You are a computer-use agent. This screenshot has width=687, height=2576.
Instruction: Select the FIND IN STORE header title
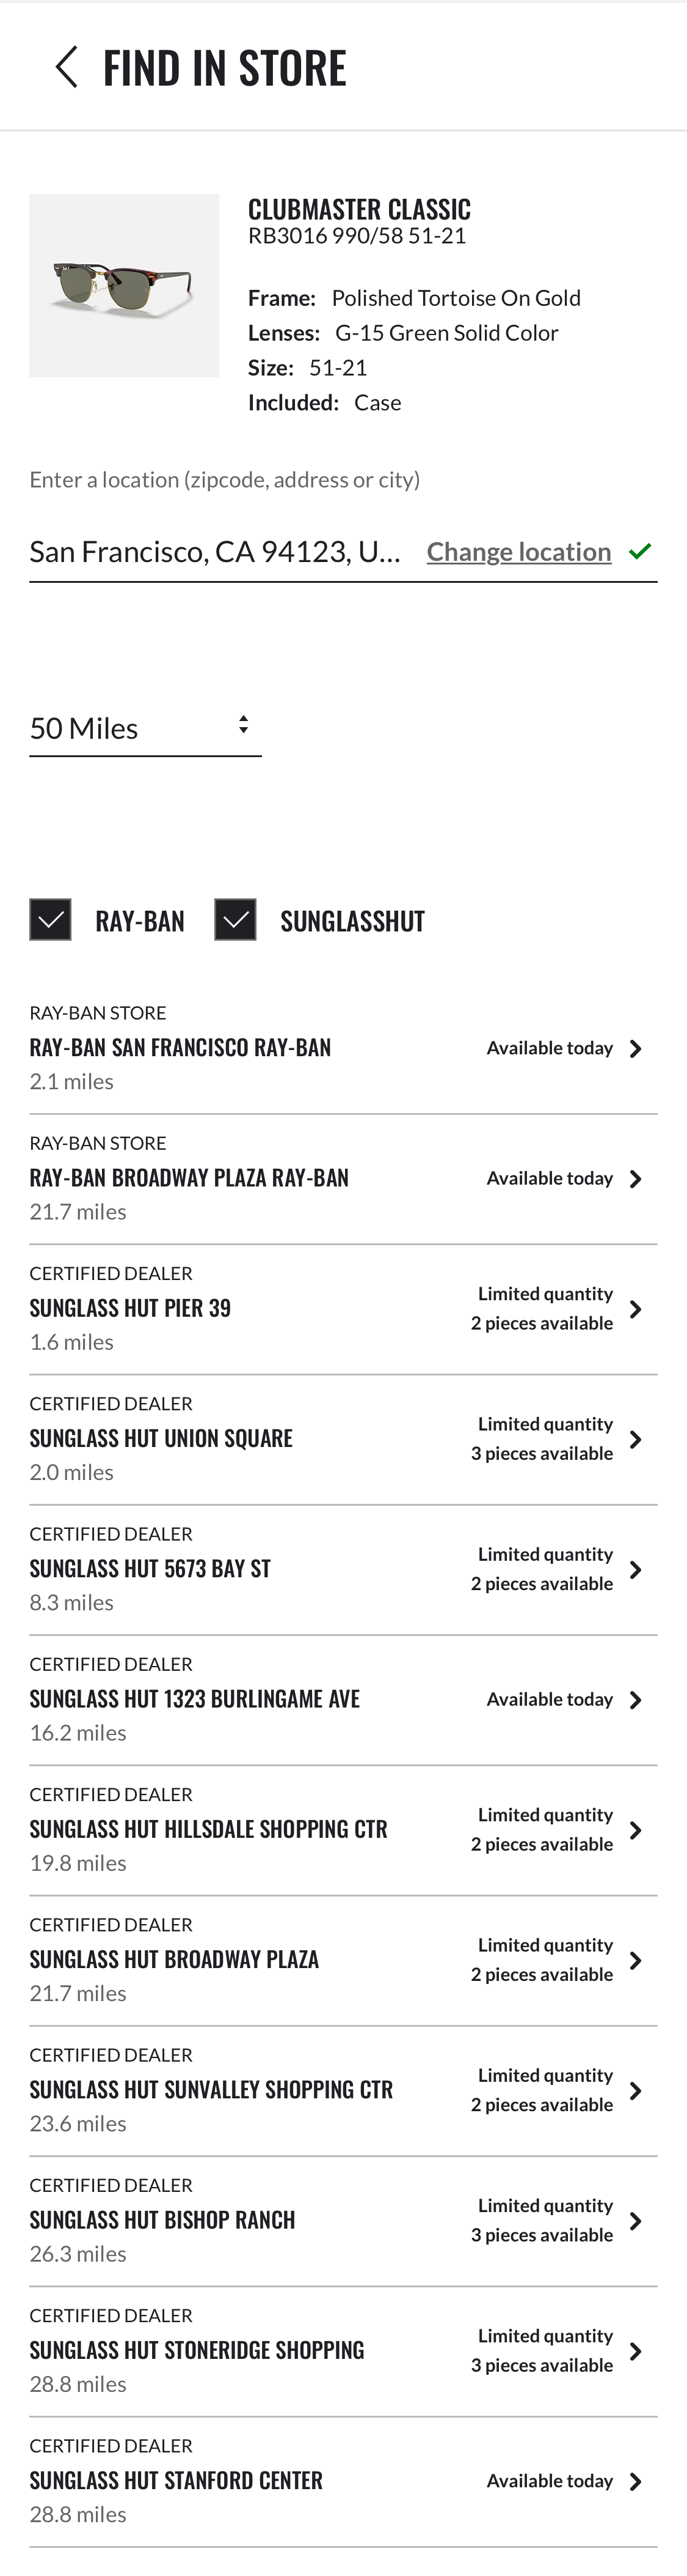(x=224, y=66)
